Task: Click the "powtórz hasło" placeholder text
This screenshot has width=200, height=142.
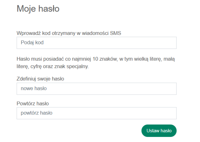Action: 37,113
